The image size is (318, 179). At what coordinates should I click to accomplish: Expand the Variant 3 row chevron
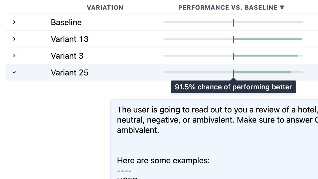[14, 56]
